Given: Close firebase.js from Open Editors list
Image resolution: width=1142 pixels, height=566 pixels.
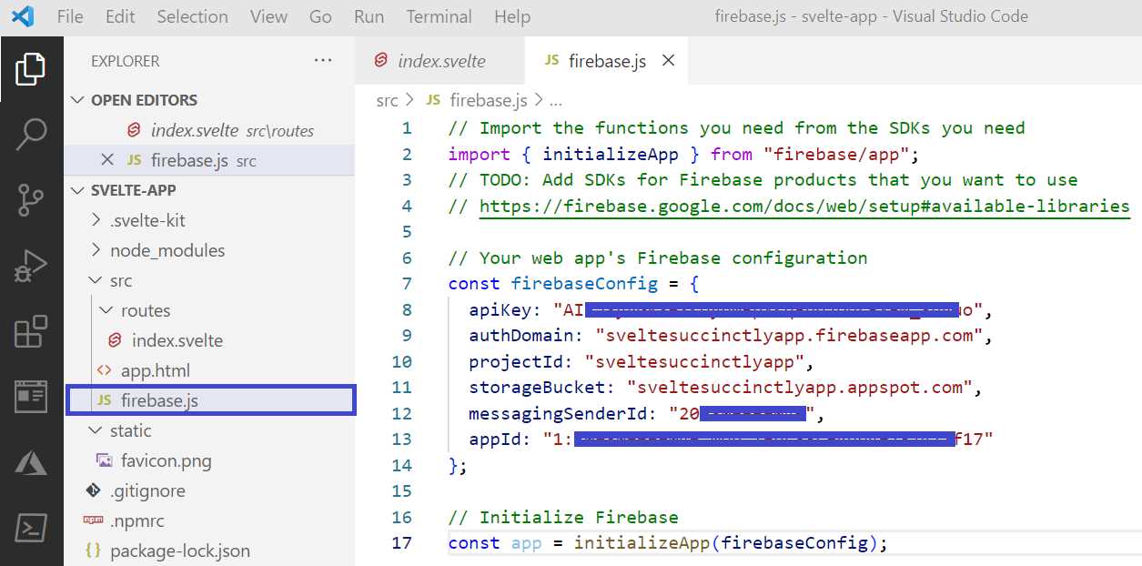Looking at the screenshot, I should click(107, 159).
